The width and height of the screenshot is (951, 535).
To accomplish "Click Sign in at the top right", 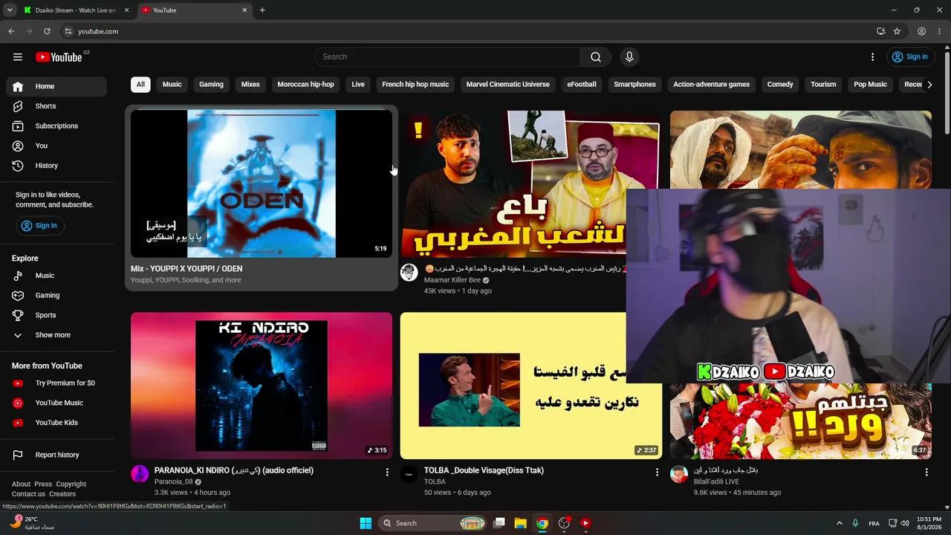I will pos(910,57).
